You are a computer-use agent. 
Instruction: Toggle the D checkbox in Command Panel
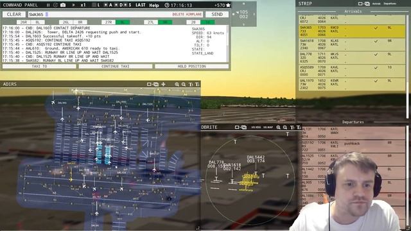click(x=116, y=5)
